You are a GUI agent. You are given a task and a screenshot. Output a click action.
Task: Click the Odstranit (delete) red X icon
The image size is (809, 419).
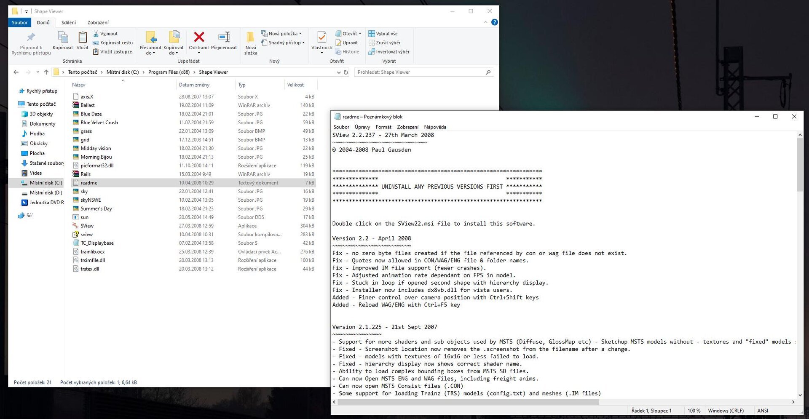[199, 37]
